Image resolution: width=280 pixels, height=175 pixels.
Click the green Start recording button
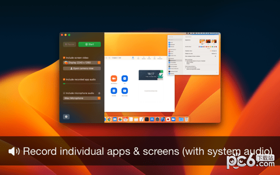[x=90, y=44]
